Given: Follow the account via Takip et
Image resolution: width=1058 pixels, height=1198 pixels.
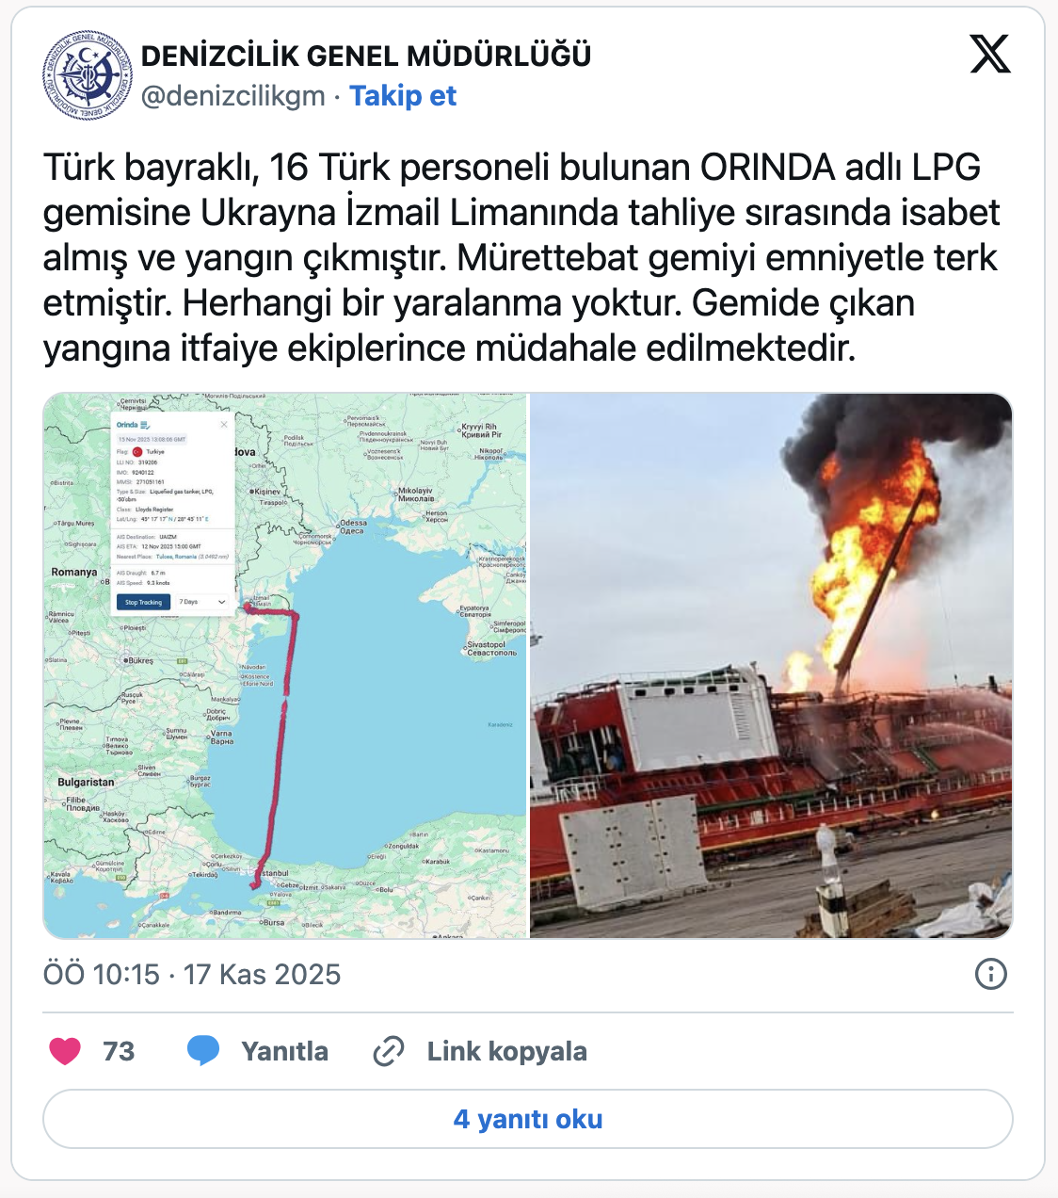Looking at the screenshot, I should 403,96.
